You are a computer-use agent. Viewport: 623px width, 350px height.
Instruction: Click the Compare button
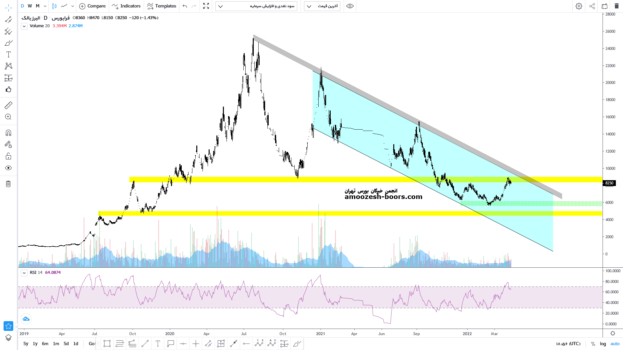coord(92,6)
